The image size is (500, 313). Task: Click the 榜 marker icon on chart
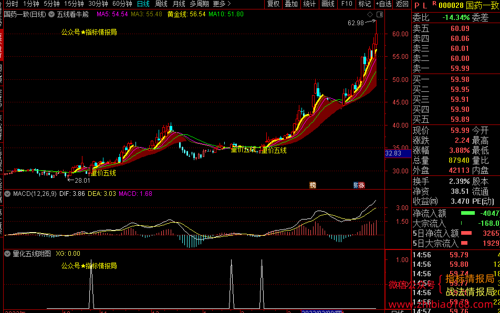[313, 185]
